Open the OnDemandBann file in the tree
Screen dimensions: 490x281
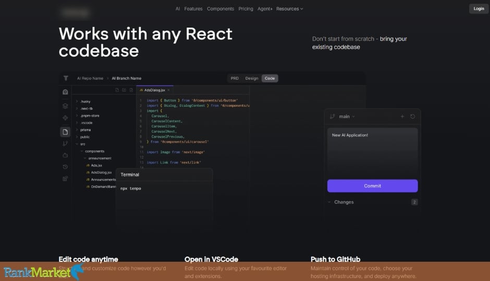pos(101,187)
